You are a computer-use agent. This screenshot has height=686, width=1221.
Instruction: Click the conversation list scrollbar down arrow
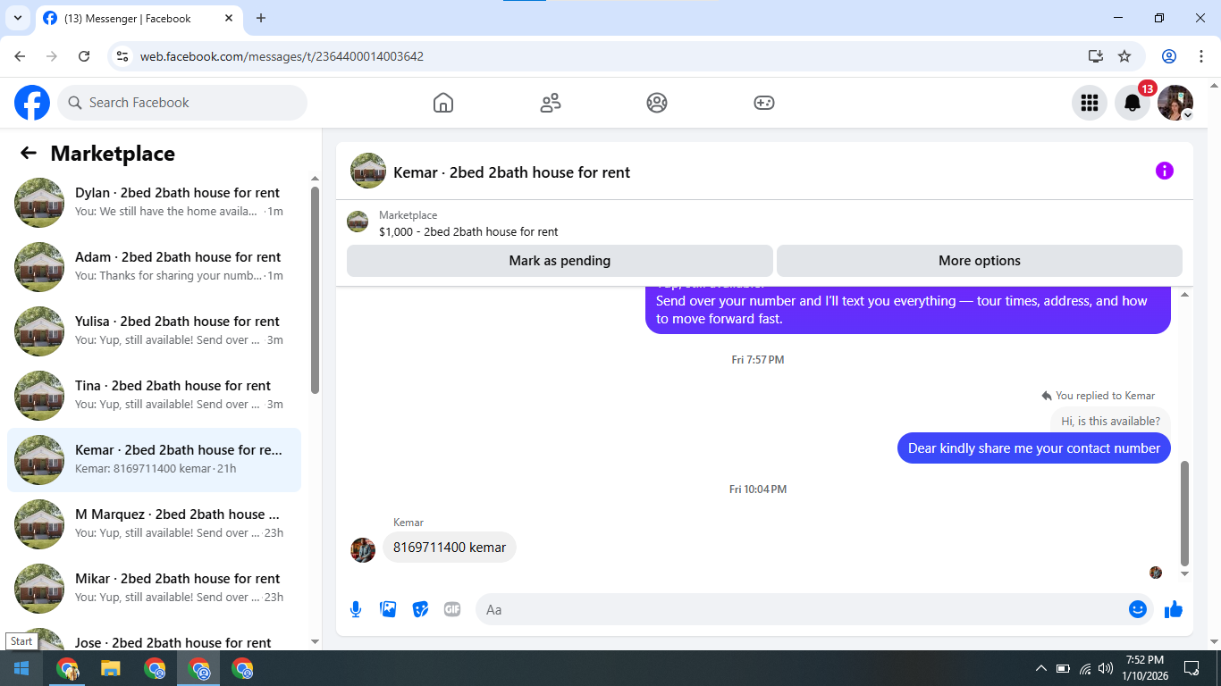(x=315, y=641)
